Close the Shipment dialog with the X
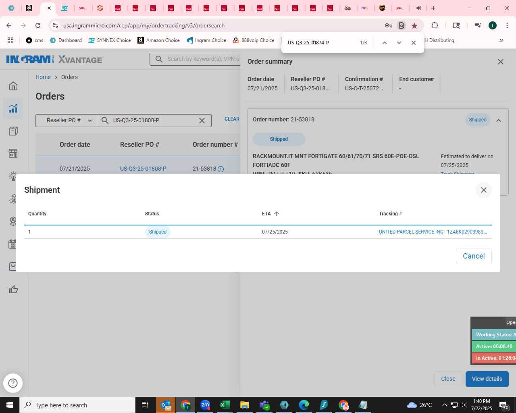This screenshot has height=413, width=516. 483,190
